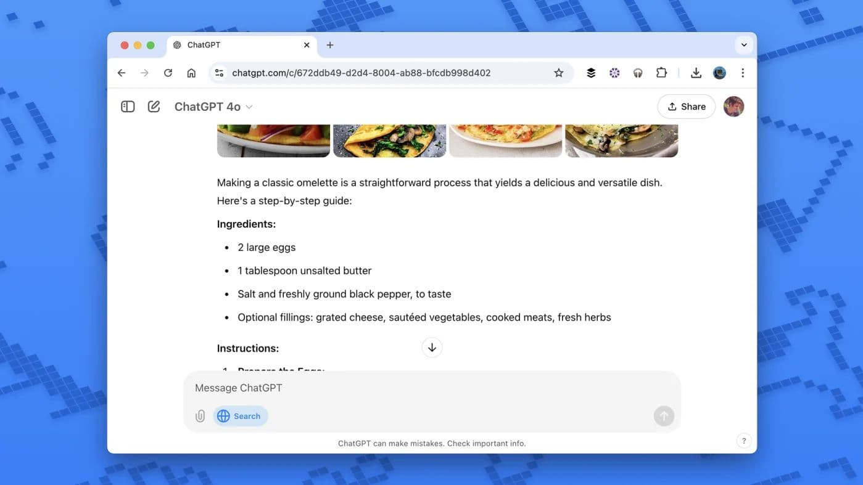863x485 pixels.
Task: Open the Chrome downloads icon
Action: [696, 73]
